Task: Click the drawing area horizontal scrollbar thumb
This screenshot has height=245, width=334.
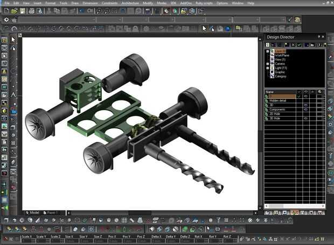Action: (x=140, y=213)
